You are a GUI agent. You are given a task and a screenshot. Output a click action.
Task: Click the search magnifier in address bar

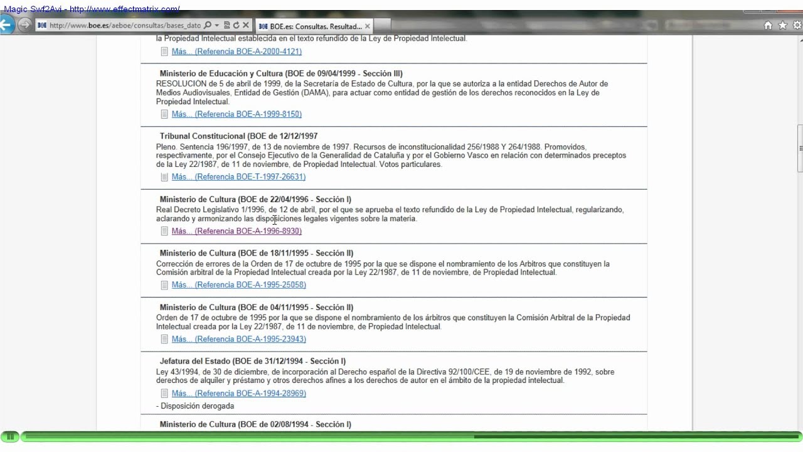click(208, 26)
